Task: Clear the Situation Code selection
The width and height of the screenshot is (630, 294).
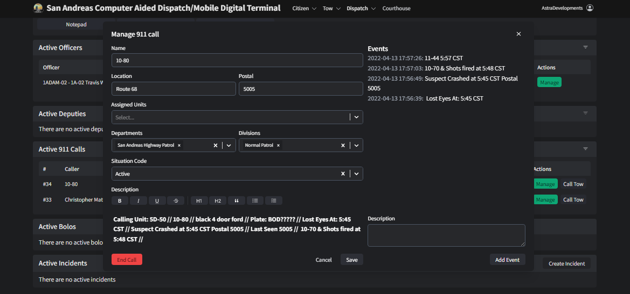Action: 343,174
